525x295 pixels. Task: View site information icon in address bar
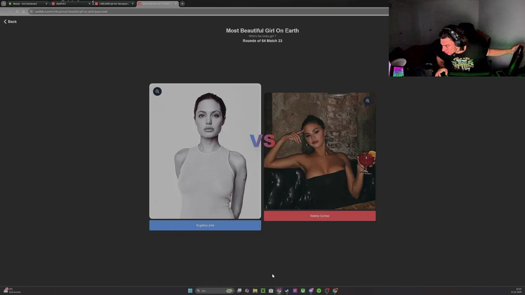[31, 11]
